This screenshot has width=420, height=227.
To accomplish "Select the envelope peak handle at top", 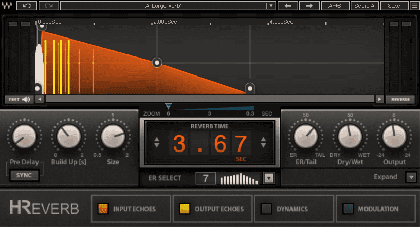I will point(42,27).
